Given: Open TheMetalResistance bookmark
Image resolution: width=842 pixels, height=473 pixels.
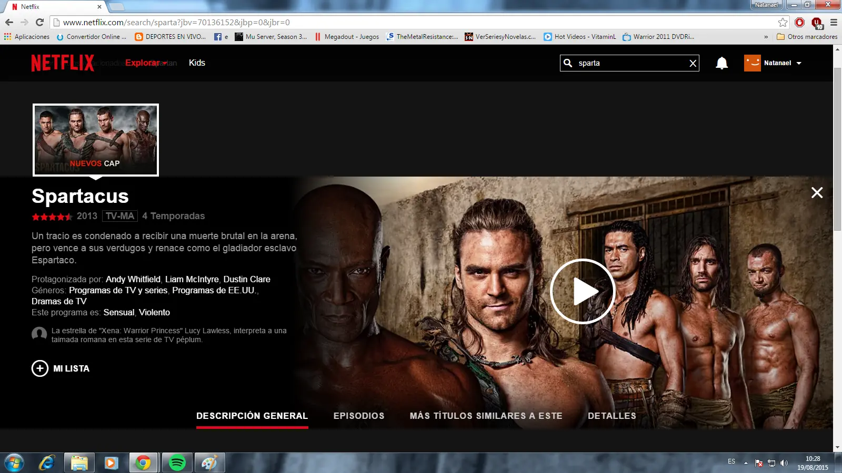Looking at the screenshot, I should pyautogui.click(x=422, y=37).
